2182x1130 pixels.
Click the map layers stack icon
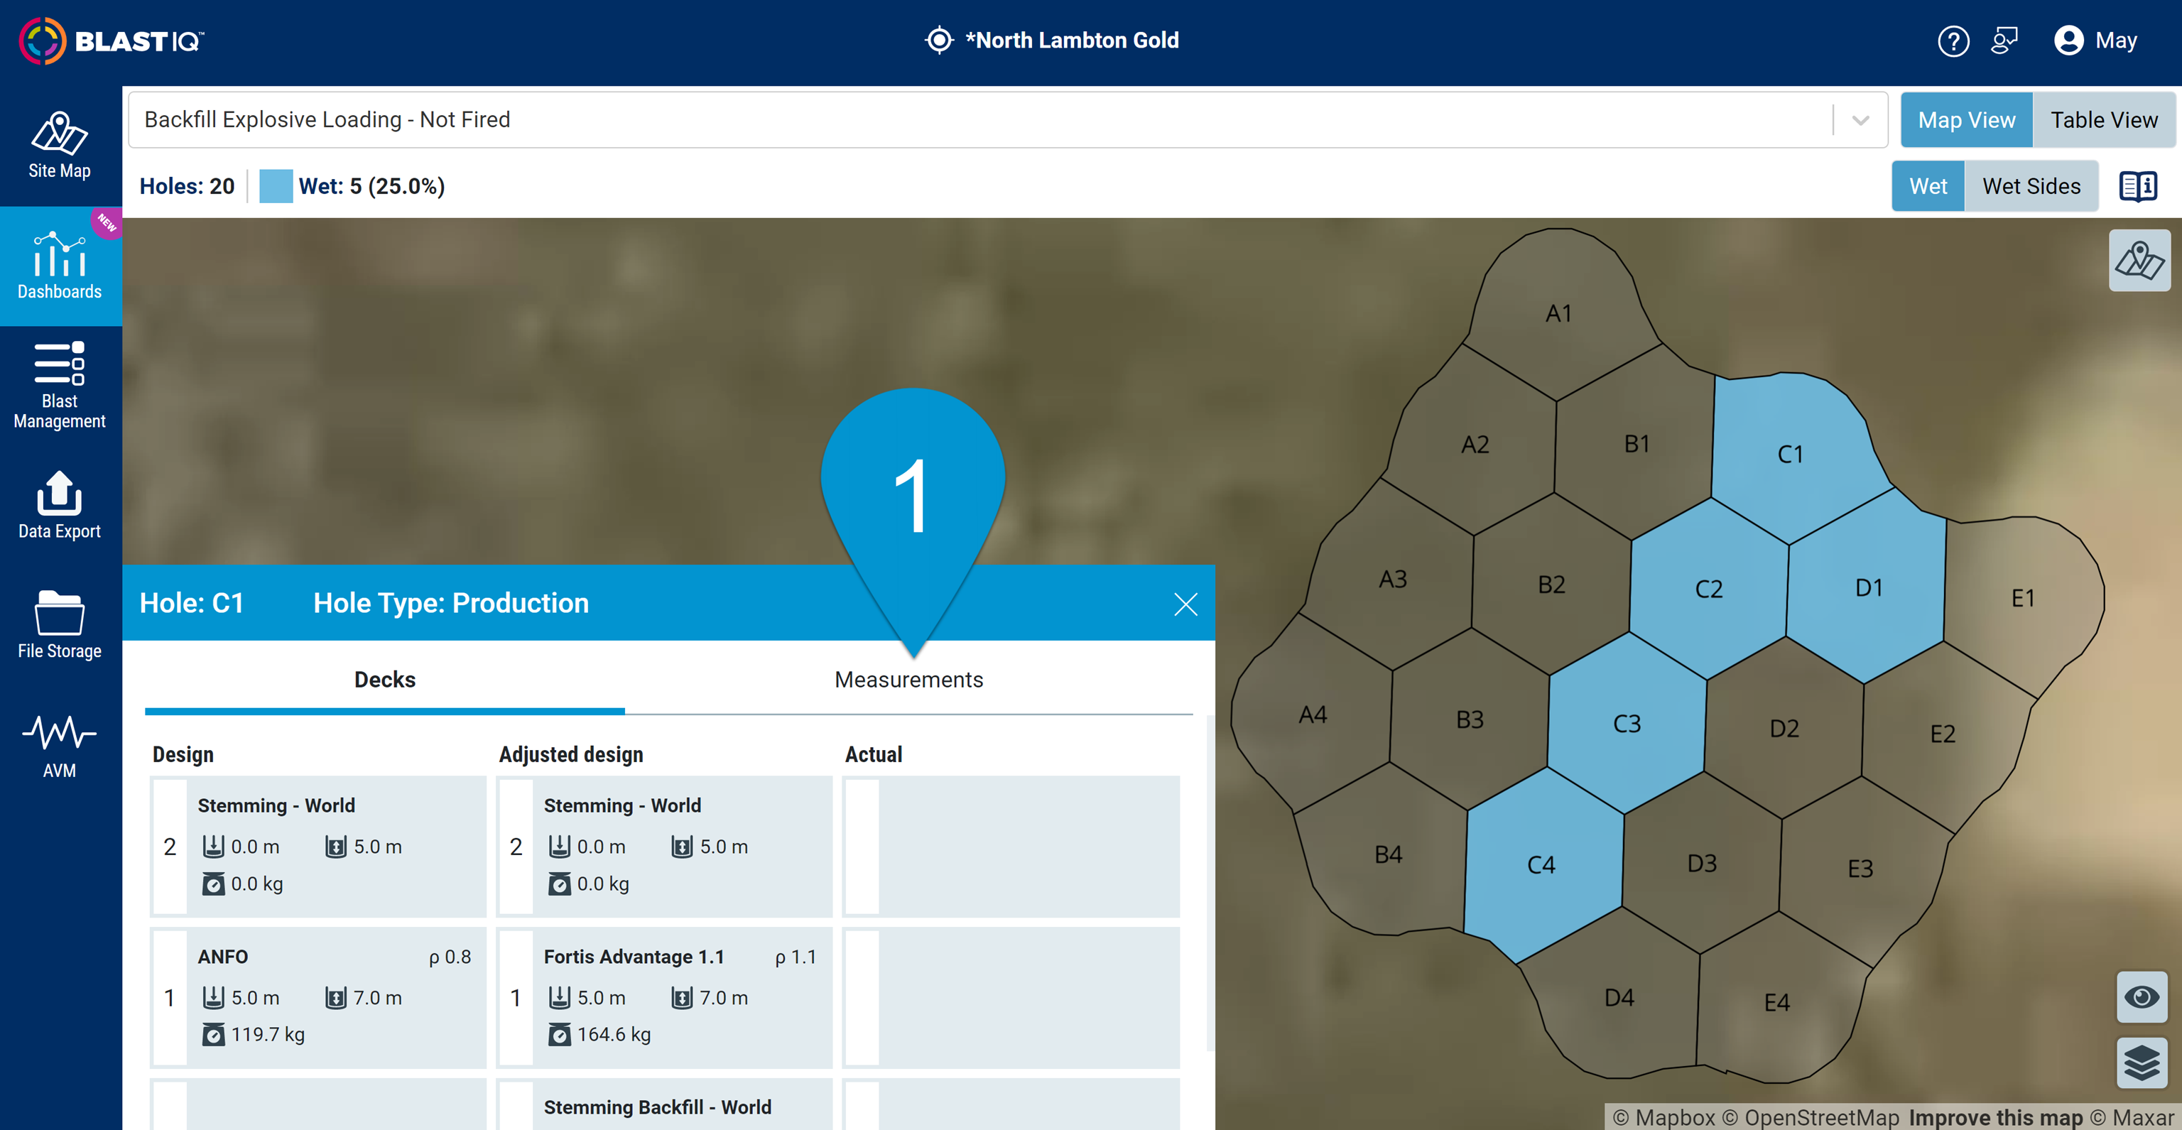(2142, 1063)
